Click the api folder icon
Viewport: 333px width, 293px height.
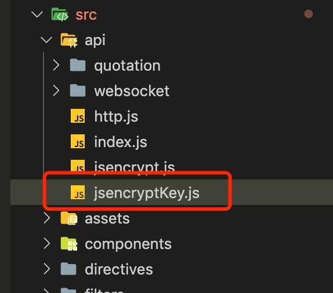pyautogui.click(x=69, y=40)
